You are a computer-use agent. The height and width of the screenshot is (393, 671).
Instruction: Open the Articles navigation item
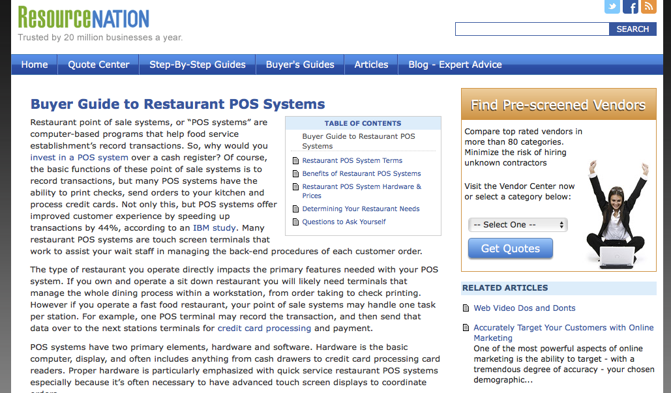pyautogui.click(x=371, y=65)
